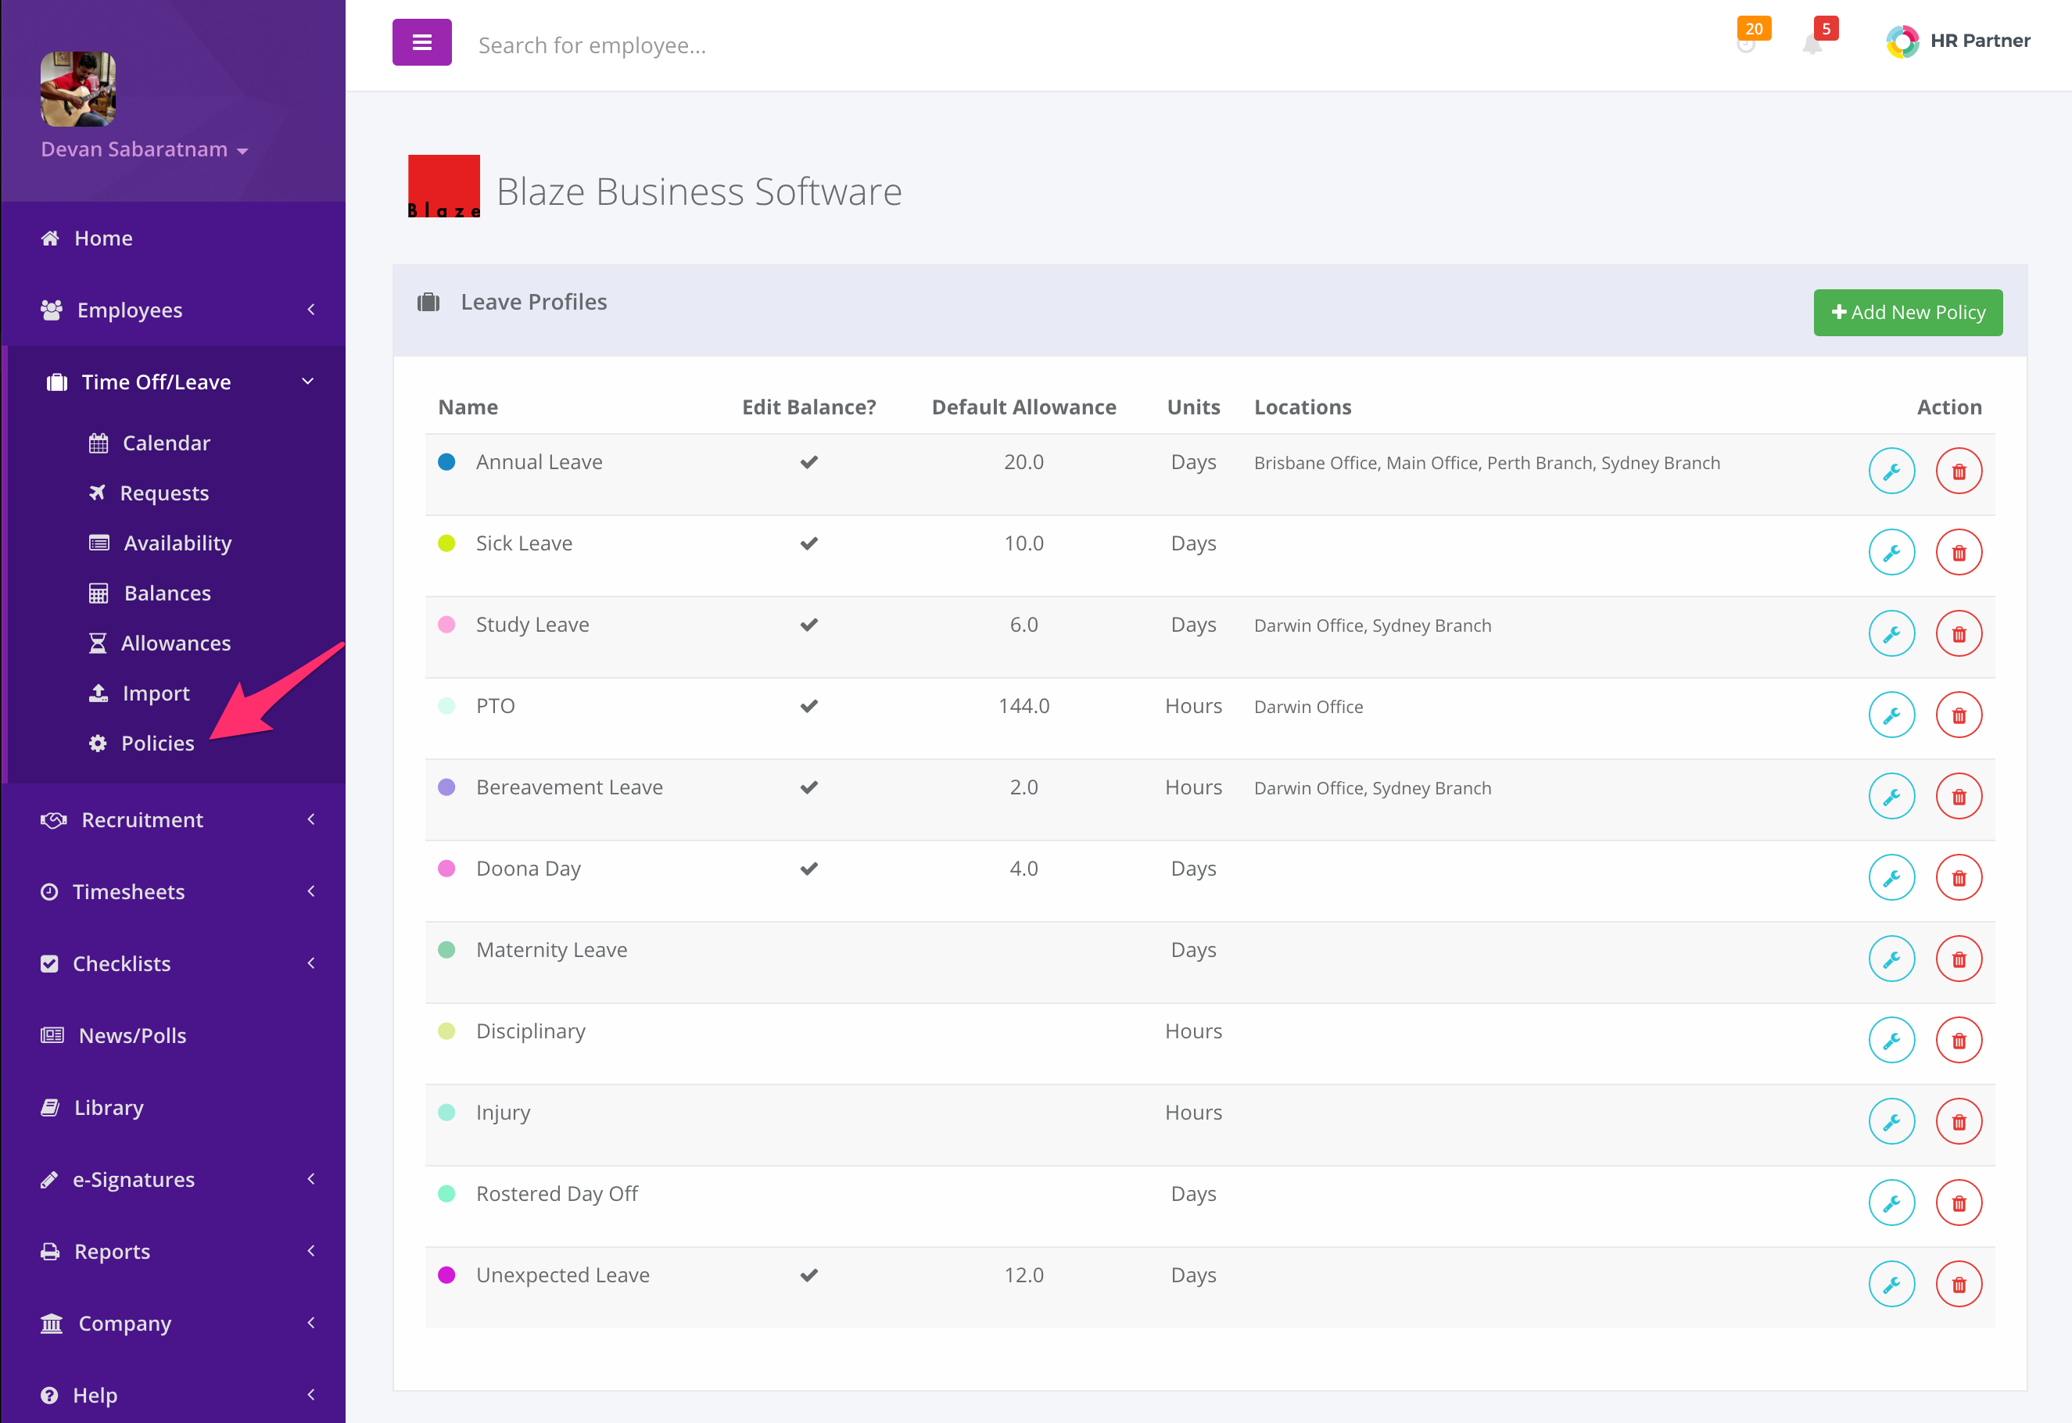Open the Import submenu item
2072x1423 pixels.
coord(139,693)
